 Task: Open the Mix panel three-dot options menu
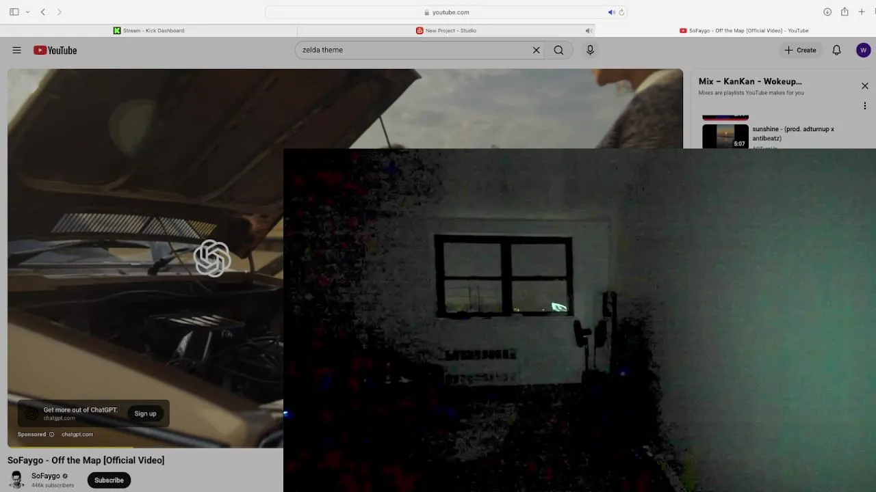coord(865,106)
